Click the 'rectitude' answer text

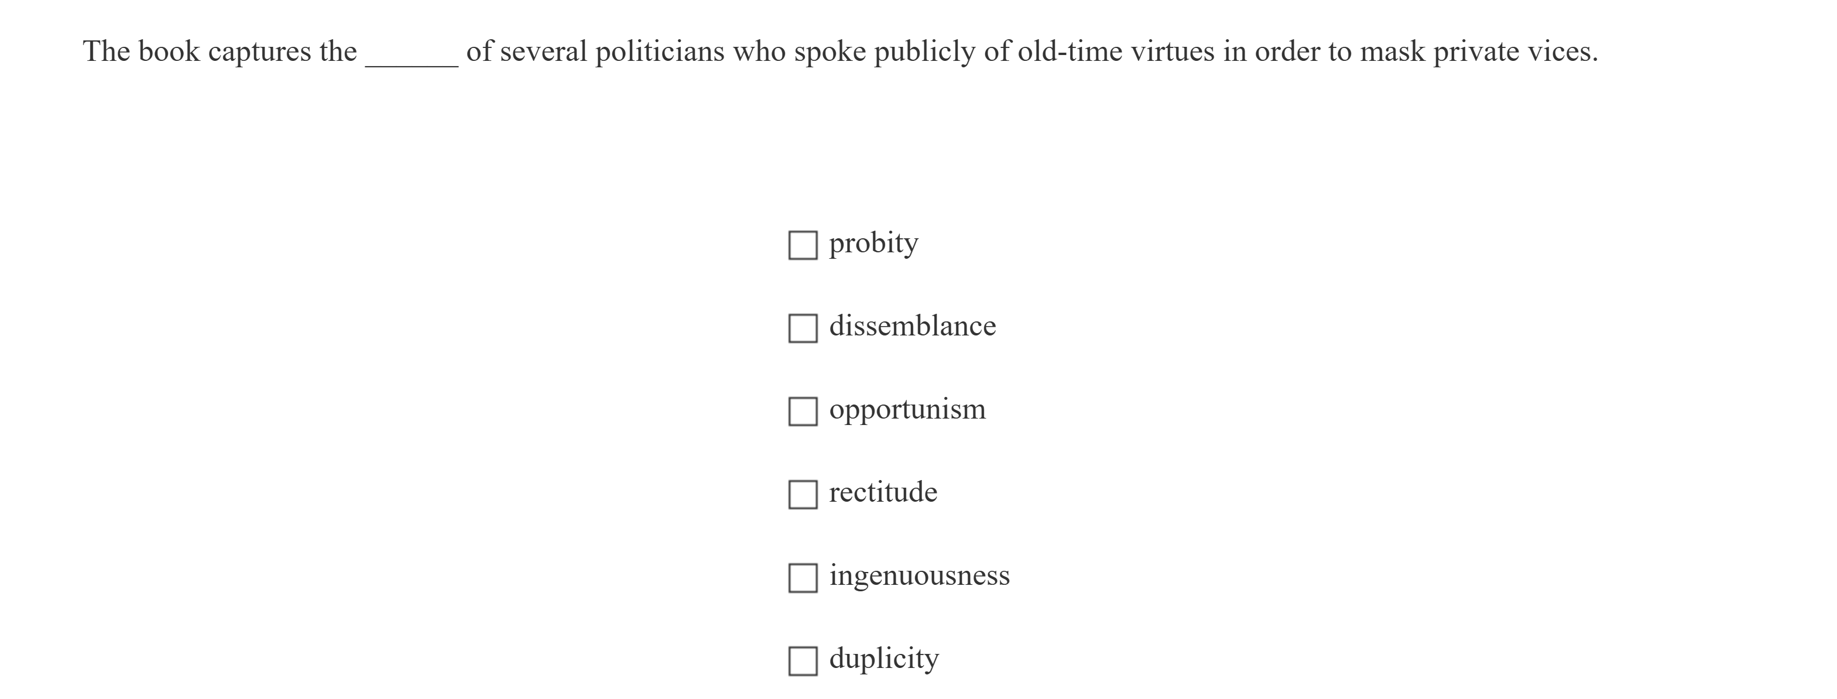883,493
